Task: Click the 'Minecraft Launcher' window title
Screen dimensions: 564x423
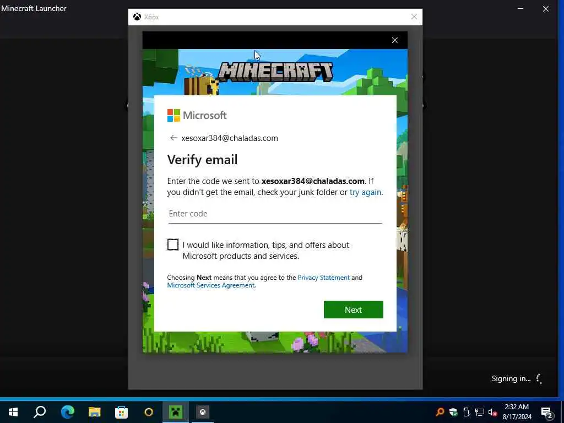Action: pyautogui.click(x=34, y=8)
